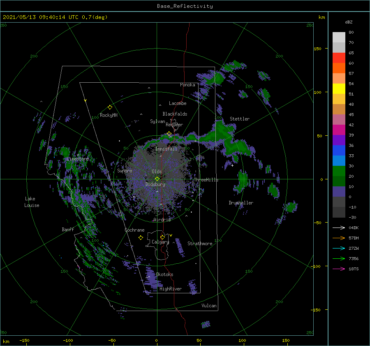Click the white 04DK arrow legend icon
Image resolution: width=370 pixels, height=346 pixels.
(x=339, y=228)
